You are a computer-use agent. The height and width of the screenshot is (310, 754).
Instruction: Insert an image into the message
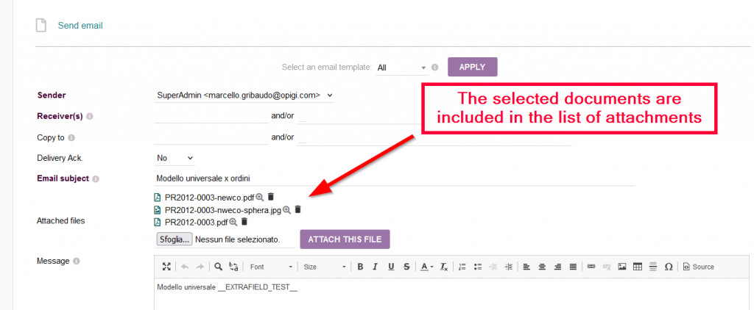pos(622,267)
